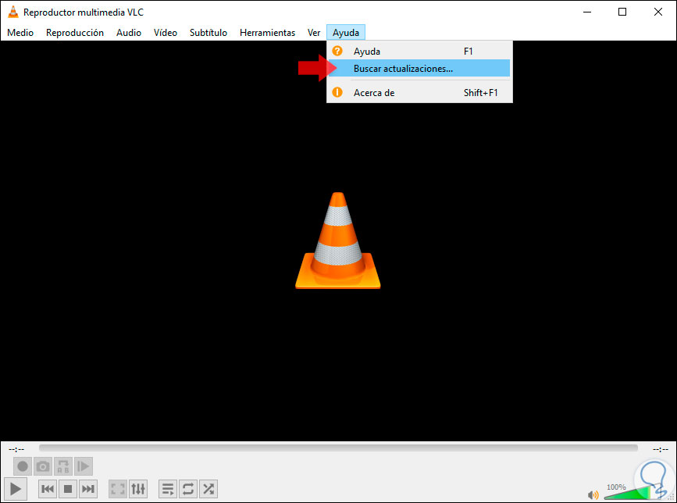Close the VLC window
Image resolution: width=677 pixels, height=503 pixels.
pyautogui.click(x=658, y=12)
